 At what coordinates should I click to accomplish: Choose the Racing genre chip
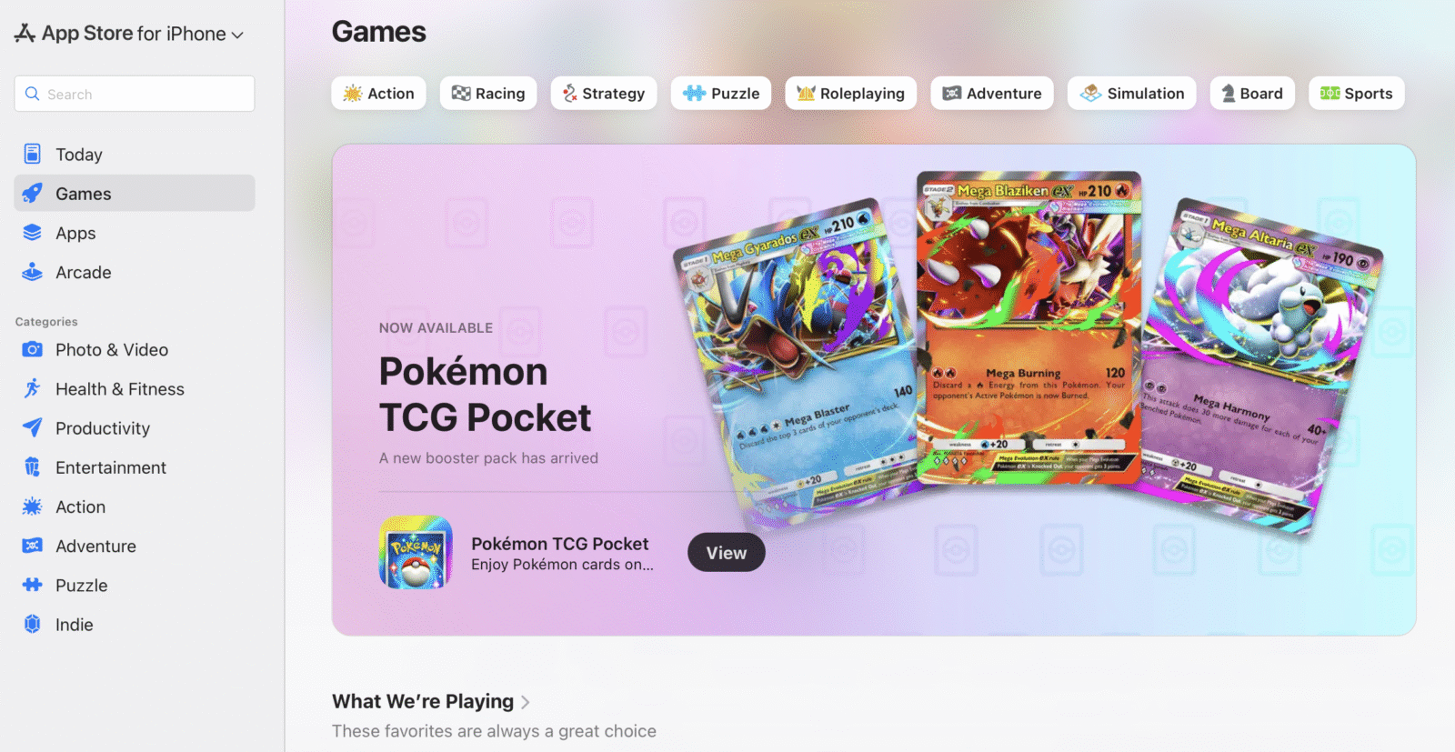pos(488,93)
